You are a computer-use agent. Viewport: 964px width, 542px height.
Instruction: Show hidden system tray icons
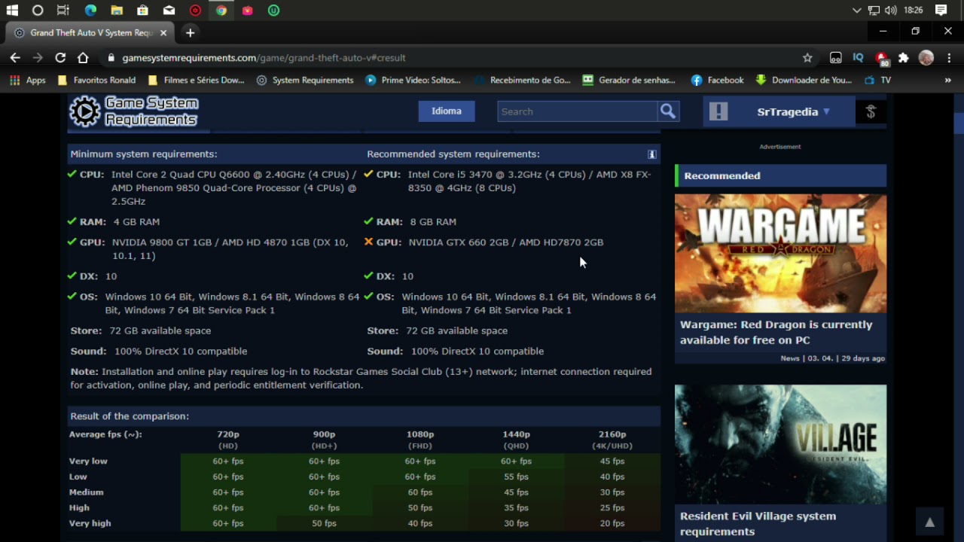tap(856, 11)
